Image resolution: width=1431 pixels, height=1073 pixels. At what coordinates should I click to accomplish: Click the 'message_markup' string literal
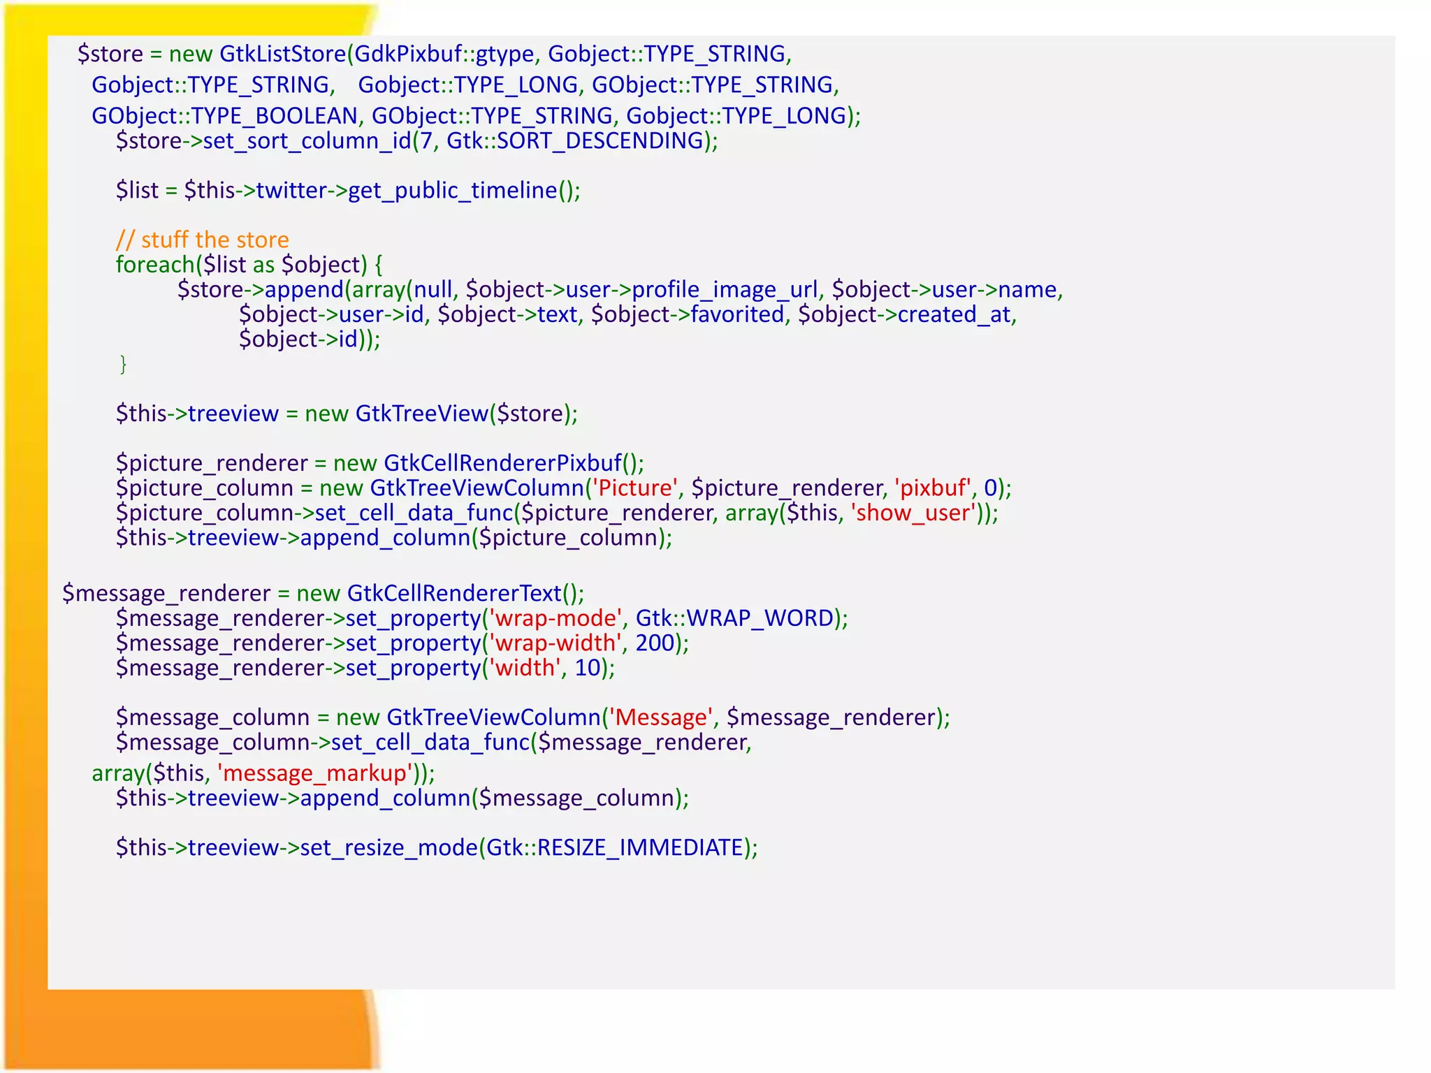pyautogui.click(x=315, y=773)
